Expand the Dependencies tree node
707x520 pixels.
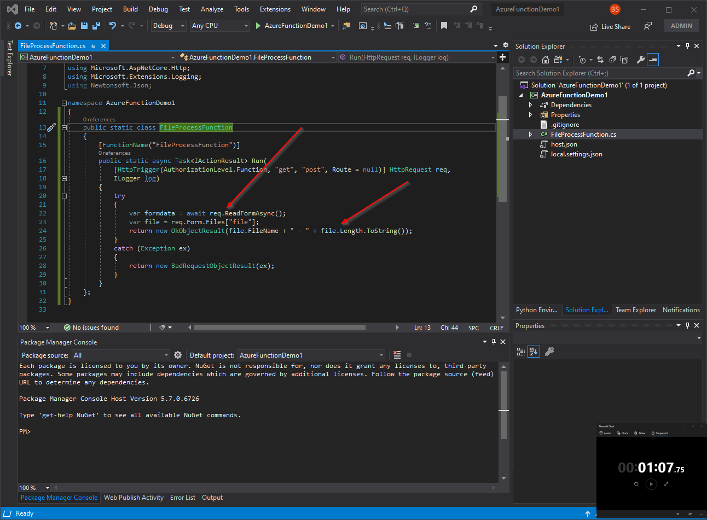(530, 105)
